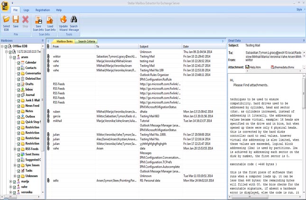Open the Style dropdown
Viewport: 306px width, 200px height.
pos(300,10)
